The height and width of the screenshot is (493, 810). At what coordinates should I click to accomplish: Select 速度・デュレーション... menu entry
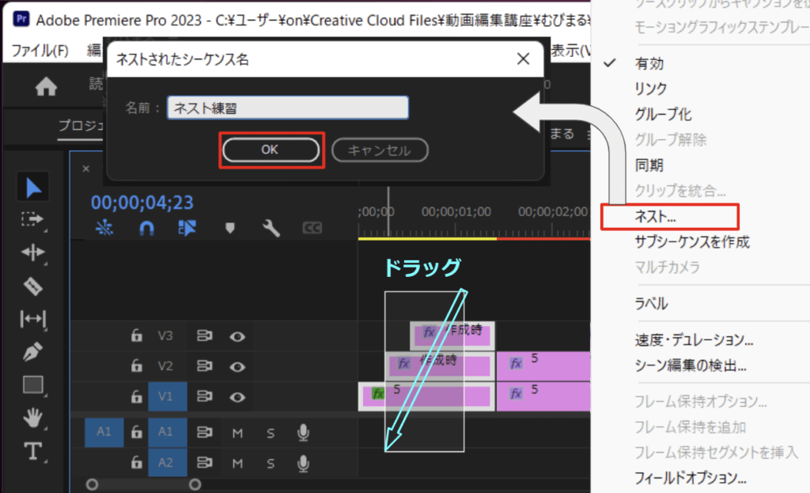[693, 340]
